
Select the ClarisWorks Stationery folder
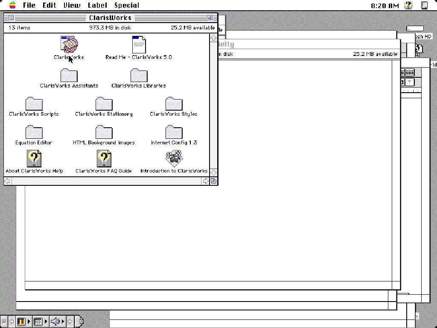tap(104, 104)
